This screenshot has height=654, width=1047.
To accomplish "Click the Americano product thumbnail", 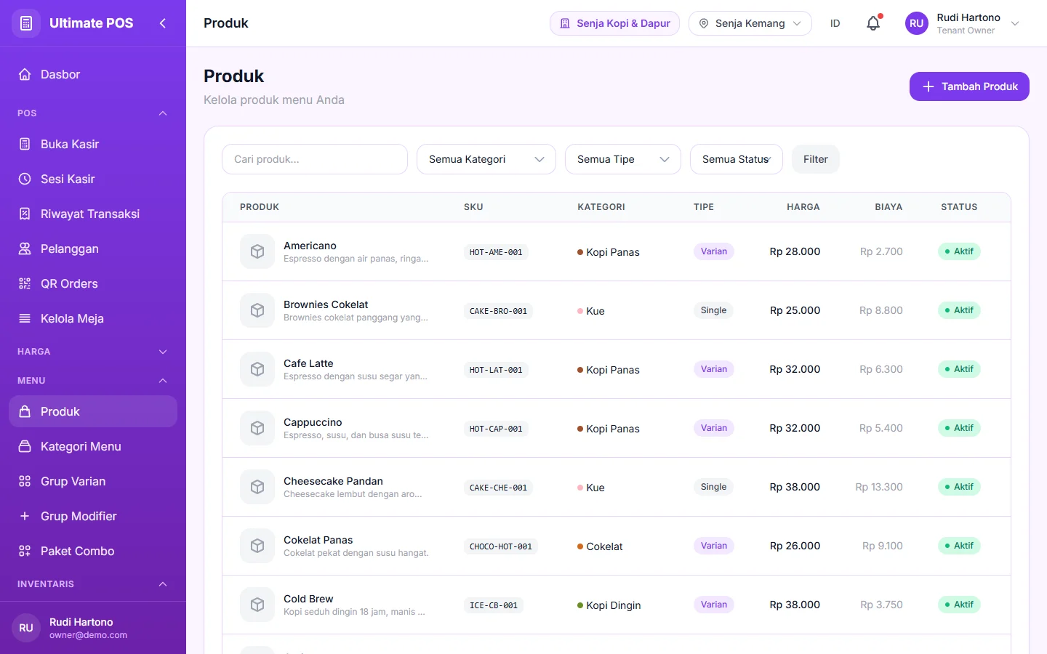I will click(x=257, y=251).
